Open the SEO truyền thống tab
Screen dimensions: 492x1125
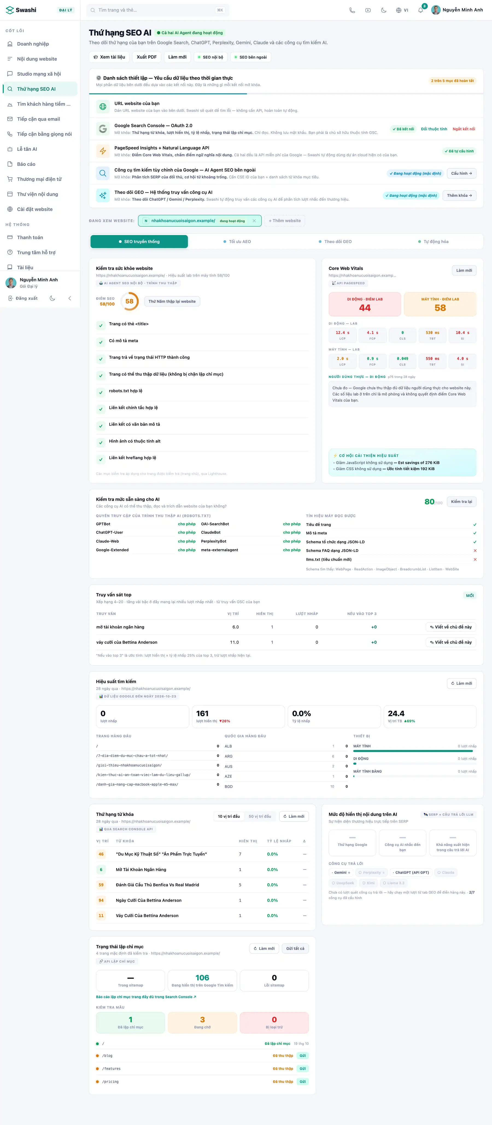tap(139, 242)
